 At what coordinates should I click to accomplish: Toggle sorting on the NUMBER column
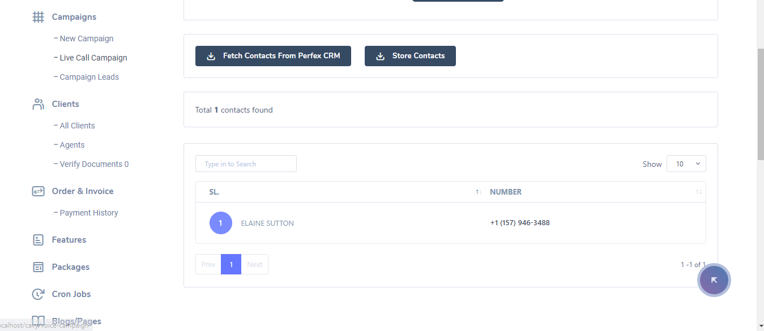pyautogui.click(x=698, y=192)
